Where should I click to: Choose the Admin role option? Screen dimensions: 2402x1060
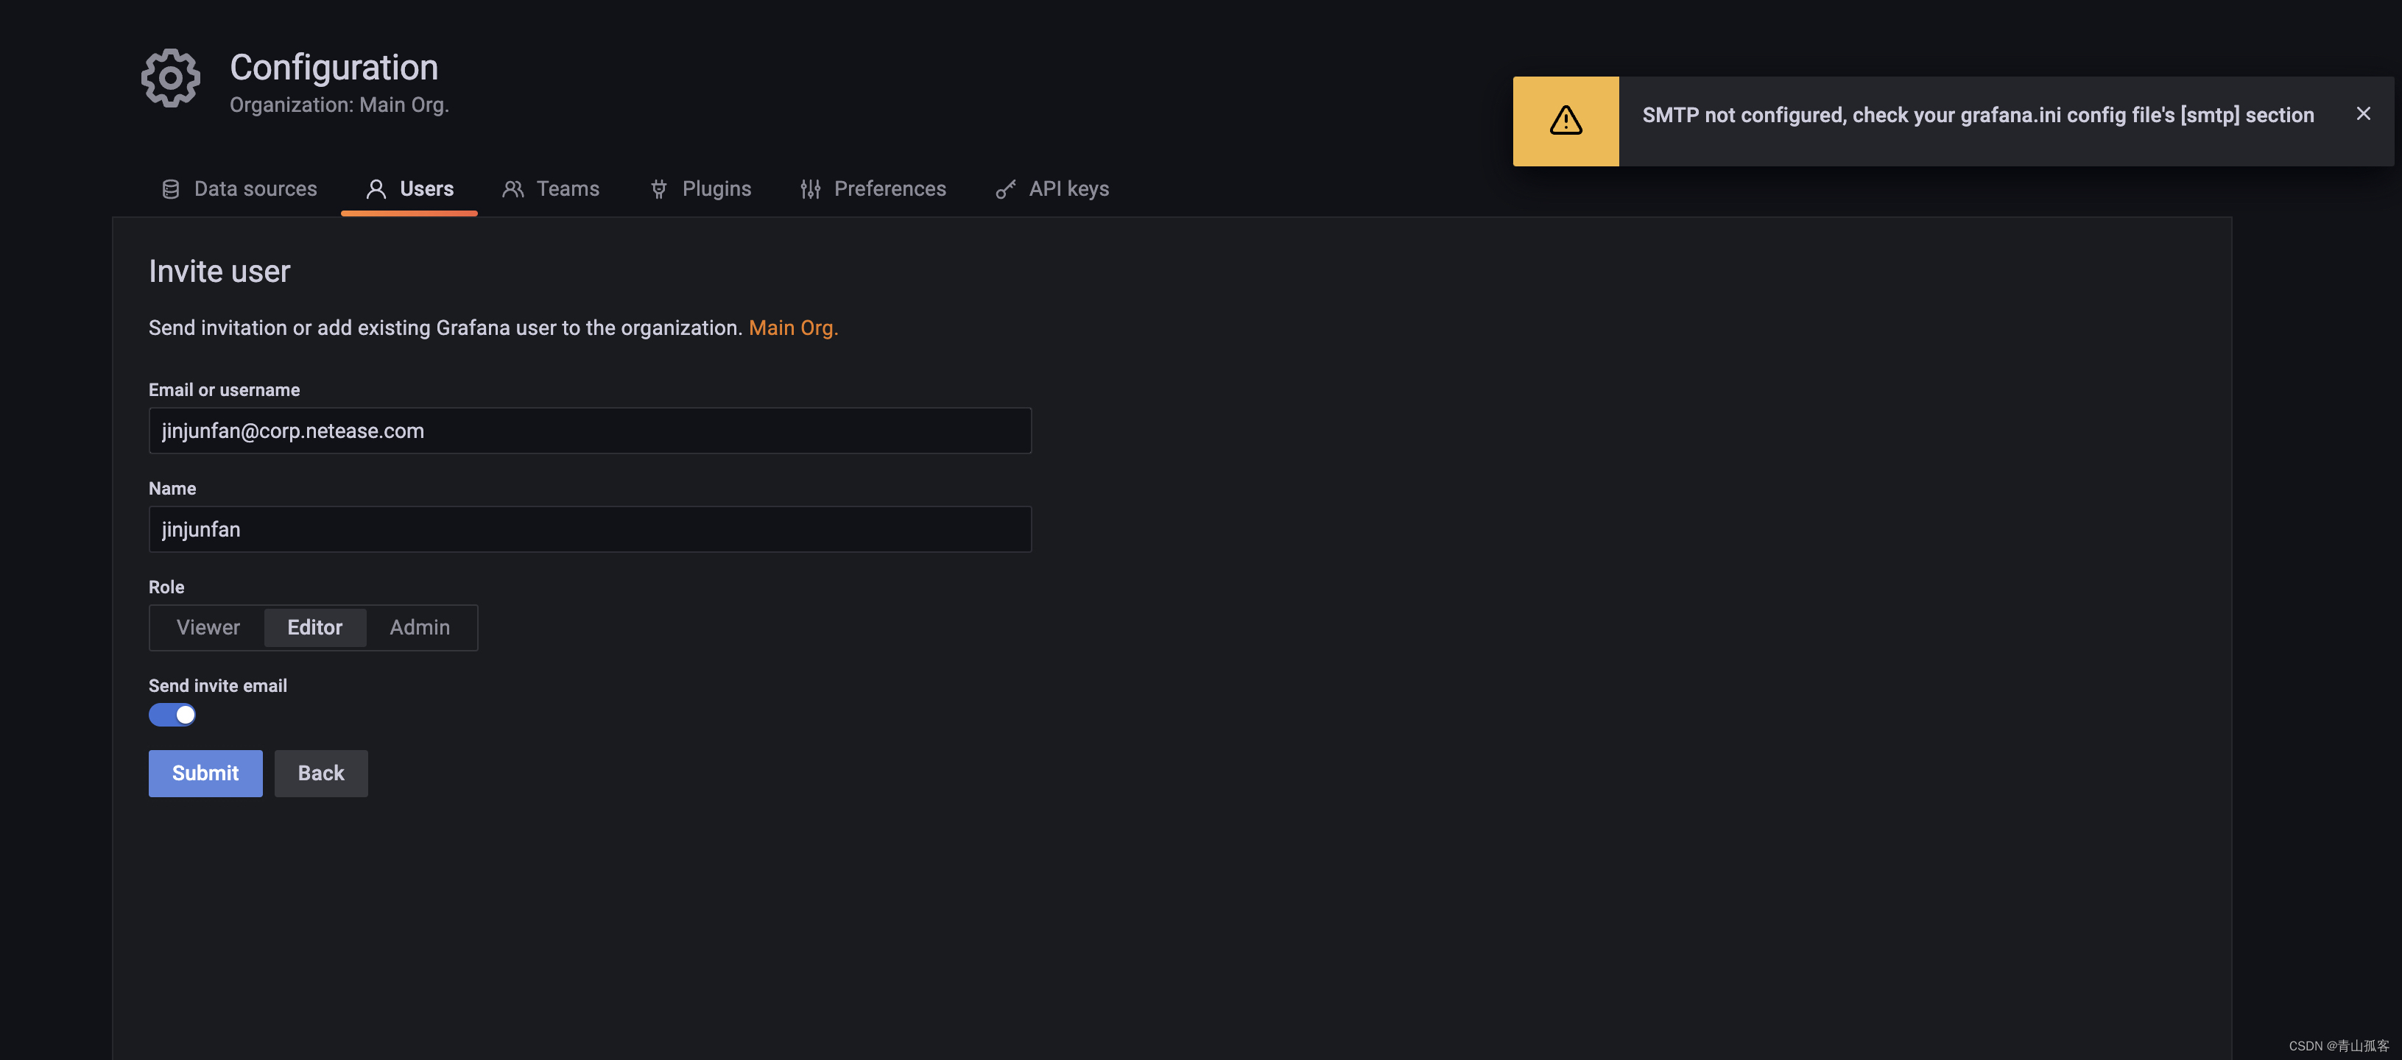point(420,627)
